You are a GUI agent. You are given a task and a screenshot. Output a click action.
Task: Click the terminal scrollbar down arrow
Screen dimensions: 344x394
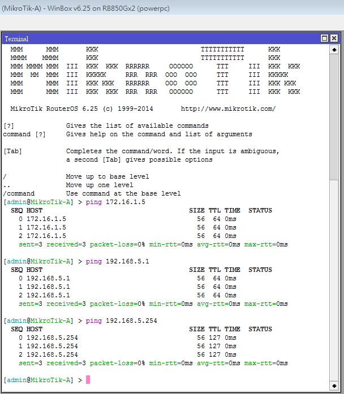(334, 386)
